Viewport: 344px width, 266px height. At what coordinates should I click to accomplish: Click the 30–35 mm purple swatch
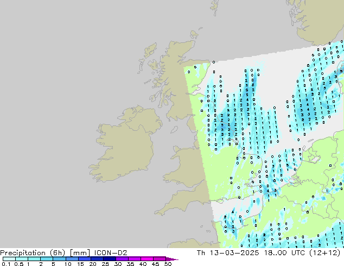point(122,259)
